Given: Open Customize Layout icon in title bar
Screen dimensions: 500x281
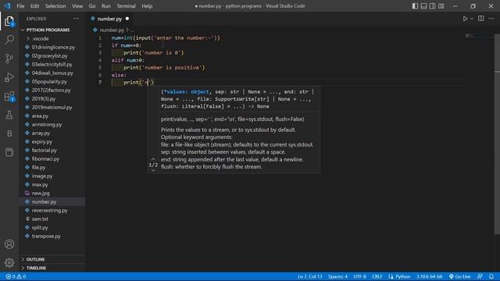Looking at the screenshot, I should [441, 6].
